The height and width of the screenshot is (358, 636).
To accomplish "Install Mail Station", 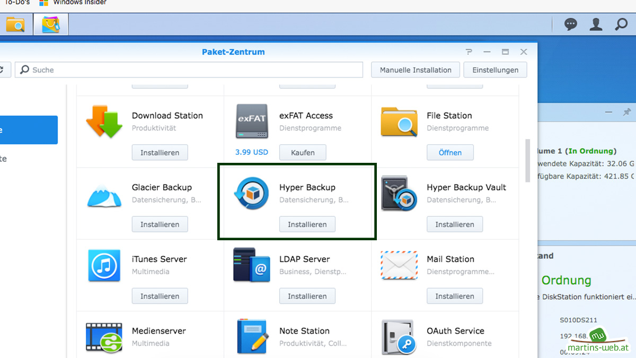I will coord(455,296).
